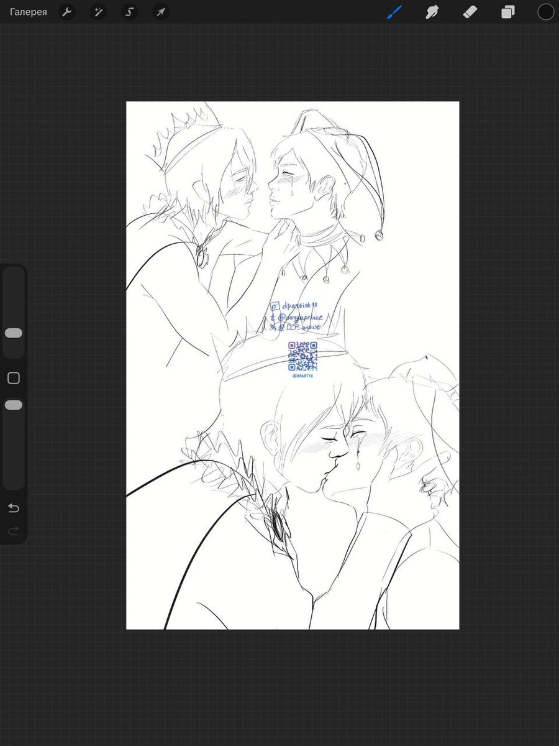The width and height of the screenshot is (559, 746).
Task: Undo the last action
Action: 13,509
